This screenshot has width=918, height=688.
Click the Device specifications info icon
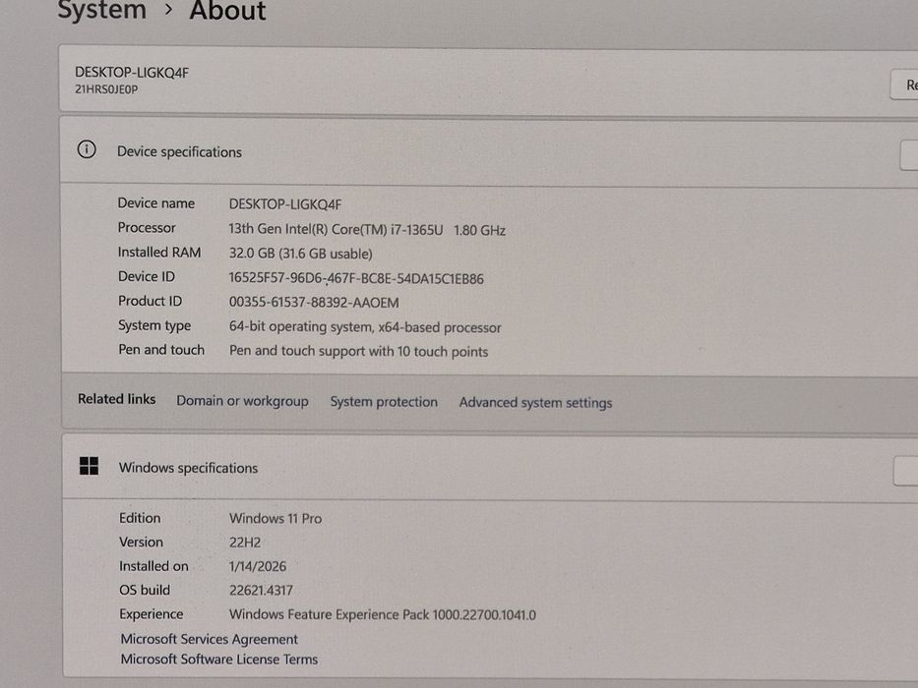[87, 149]
